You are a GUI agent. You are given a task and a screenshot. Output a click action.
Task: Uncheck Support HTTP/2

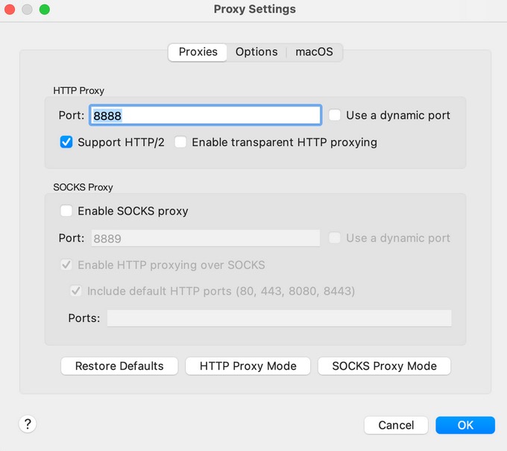[x=66, y=142]
